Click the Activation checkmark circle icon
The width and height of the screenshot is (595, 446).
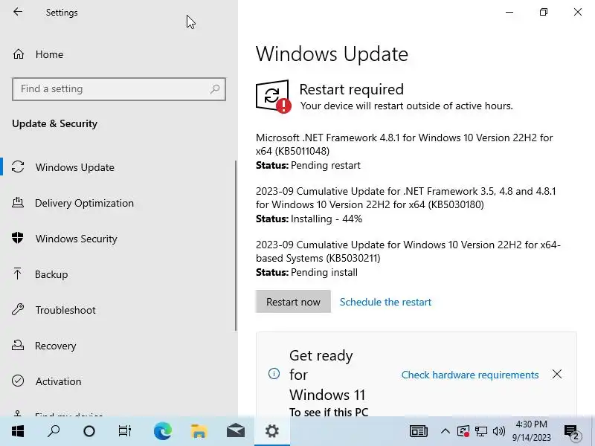pos(18,381)
